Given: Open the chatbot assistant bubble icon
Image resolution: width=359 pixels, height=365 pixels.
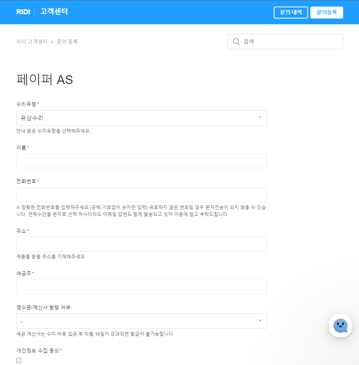Looking at the screenshot, I should click(340, 325).
